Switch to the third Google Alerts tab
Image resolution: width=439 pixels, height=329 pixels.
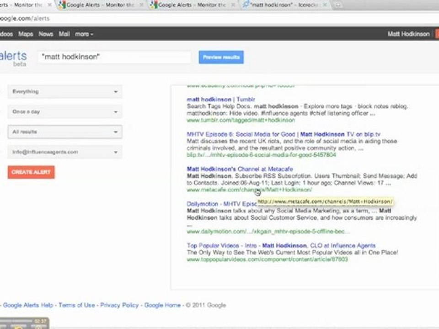(193, 5)
